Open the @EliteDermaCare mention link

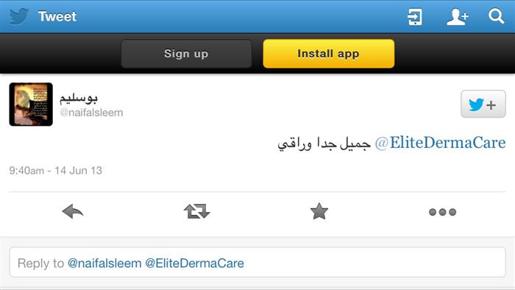pyautogui.click(x=440, y=143)
